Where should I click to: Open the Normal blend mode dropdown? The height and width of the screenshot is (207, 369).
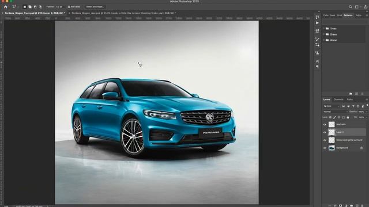335,112
